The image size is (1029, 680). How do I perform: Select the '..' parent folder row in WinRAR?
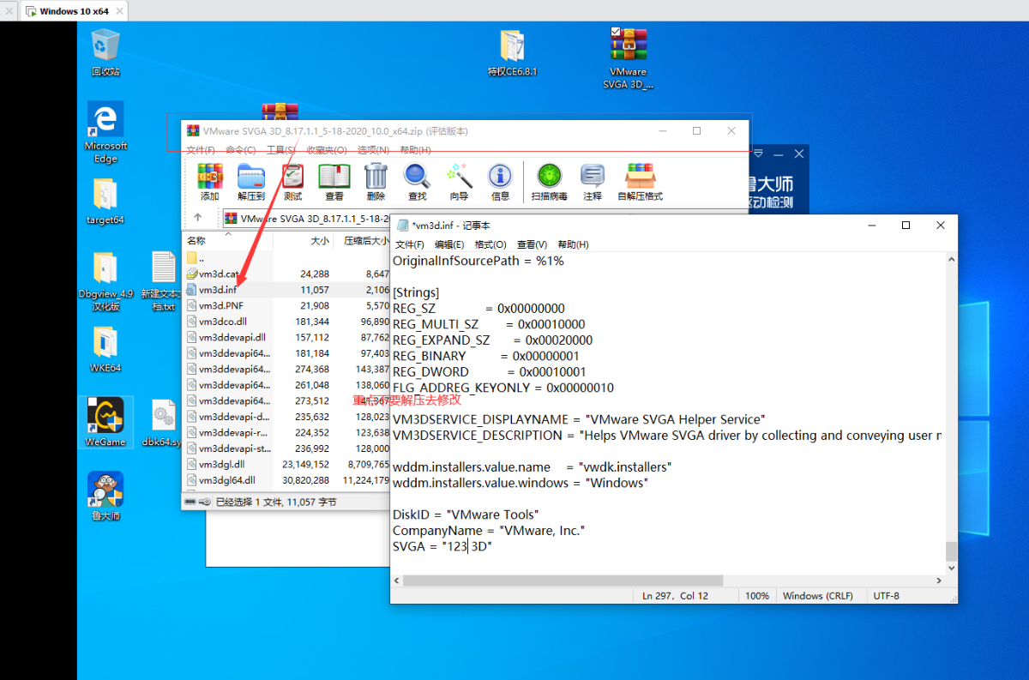pyautogui.click(x=287, y=257)
